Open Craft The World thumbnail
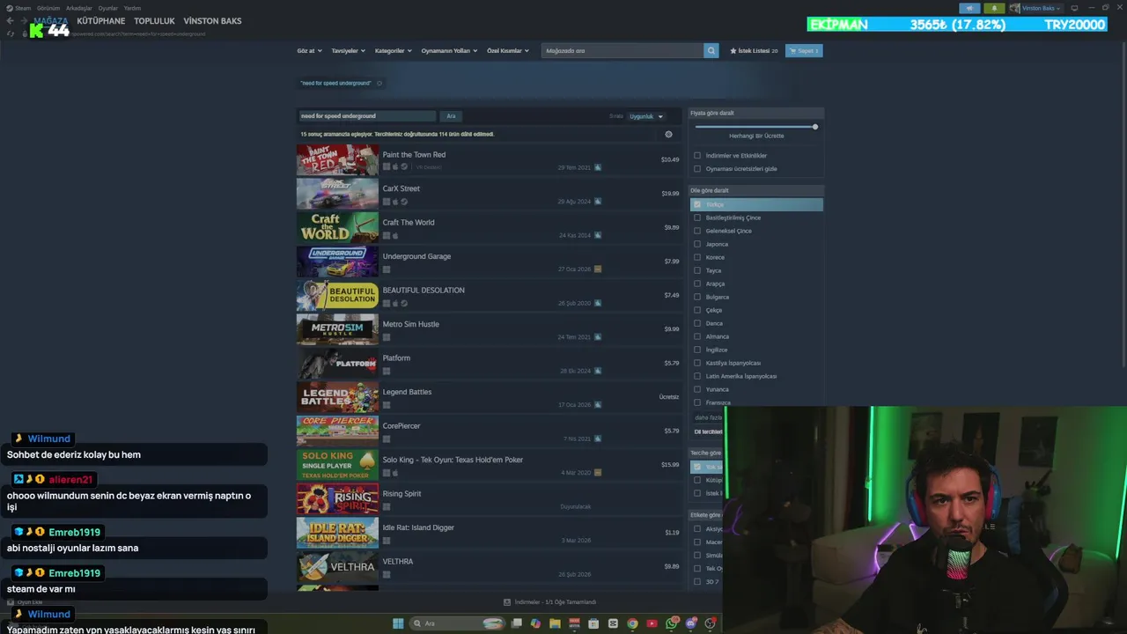Screen dimensions: 1127x634 tap(337, 228)
